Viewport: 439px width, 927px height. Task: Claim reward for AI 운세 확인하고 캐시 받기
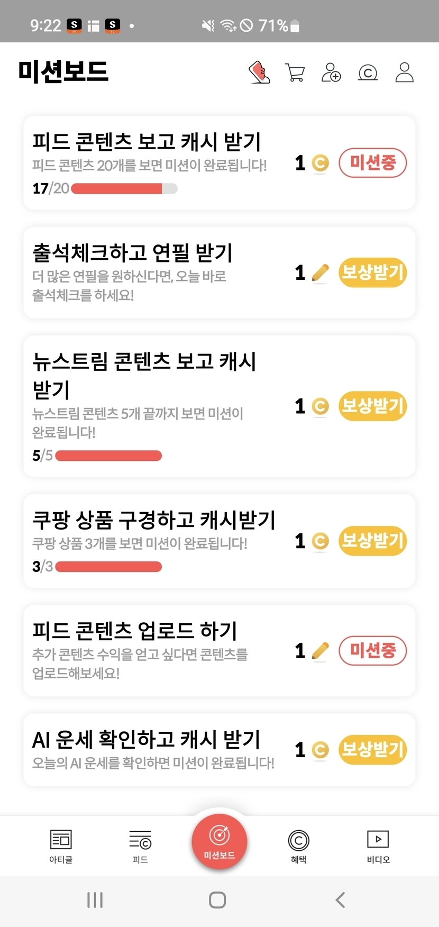click(372, 749)
